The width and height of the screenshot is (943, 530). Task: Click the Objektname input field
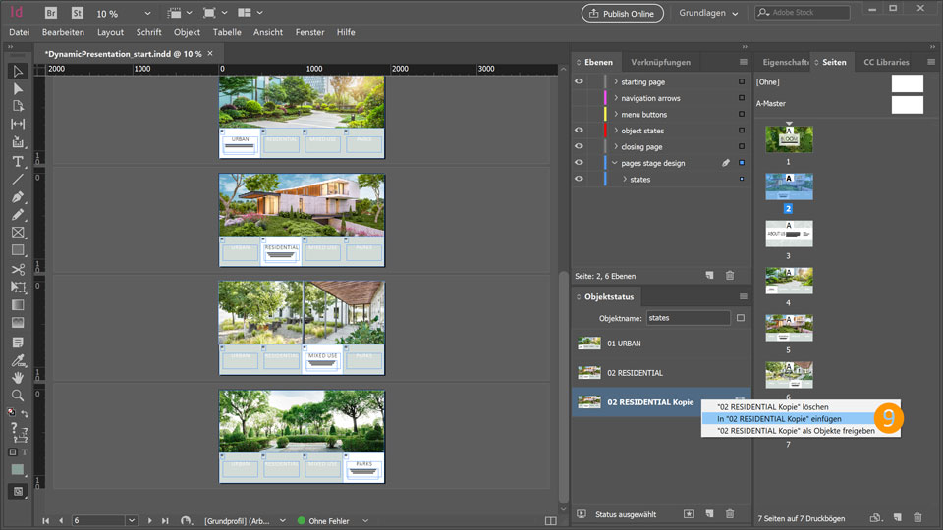tap(688, 318)
